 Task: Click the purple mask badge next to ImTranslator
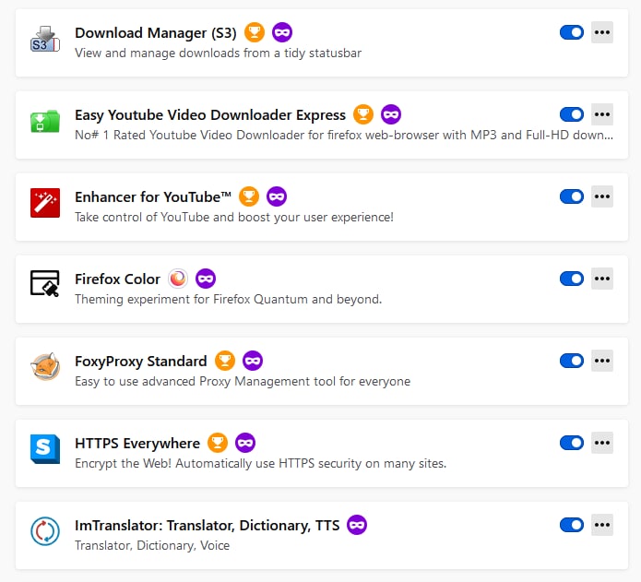pyautogui.click(x=357, y=525)
